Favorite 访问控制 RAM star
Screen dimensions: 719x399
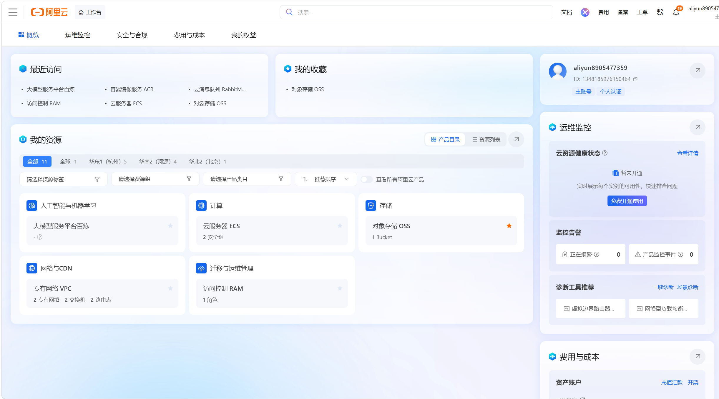pos(340,288)
